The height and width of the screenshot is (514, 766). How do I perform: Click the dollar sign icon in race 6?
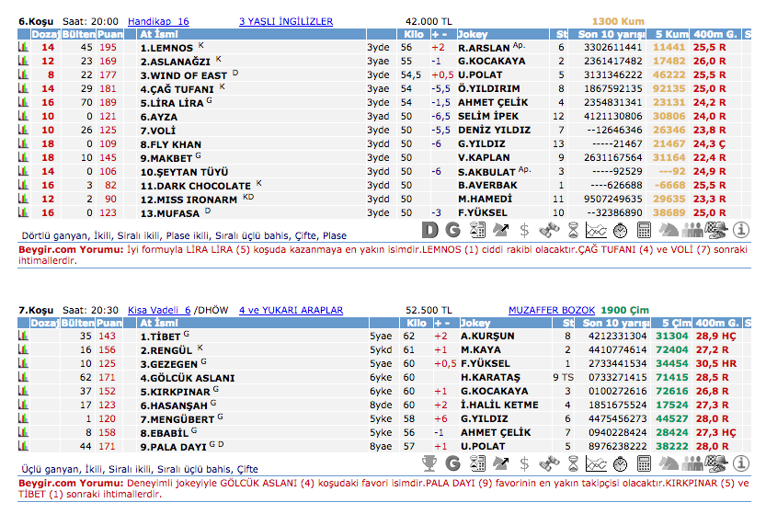click(524, 229)
